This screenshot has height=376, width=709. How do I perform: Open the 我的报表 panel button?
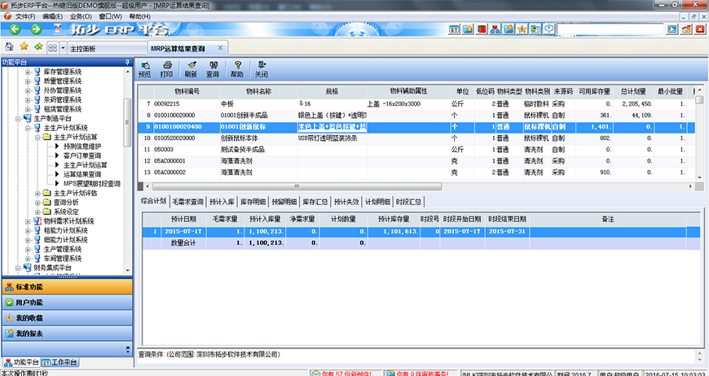65,333
